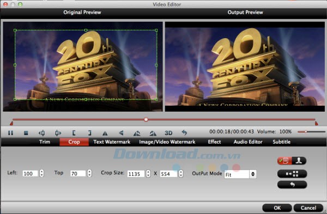Screen dimensions: 327x214
Task: Click the Cancel button
Action: pyautogui.click(x=308, y=208)
